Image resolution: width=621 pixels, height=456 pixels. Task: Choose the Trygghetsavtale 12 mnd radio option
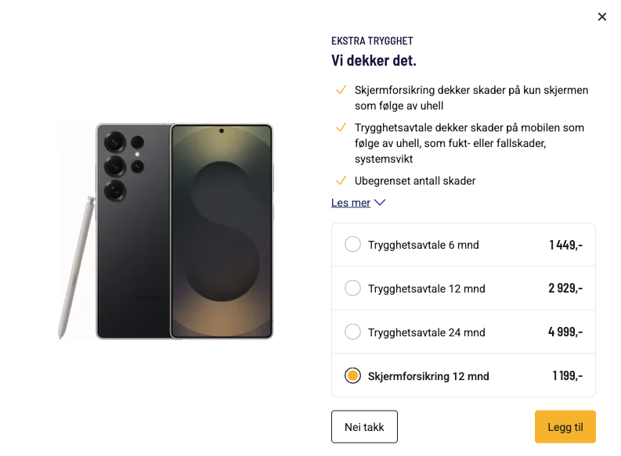(x=352, y=289)
